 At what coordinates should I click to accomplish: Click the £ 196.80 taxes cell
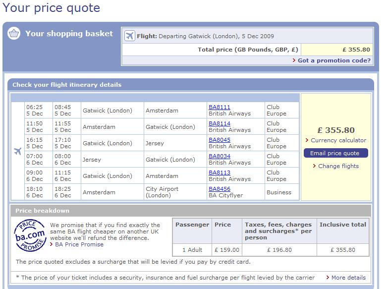[x=279, y=250]
